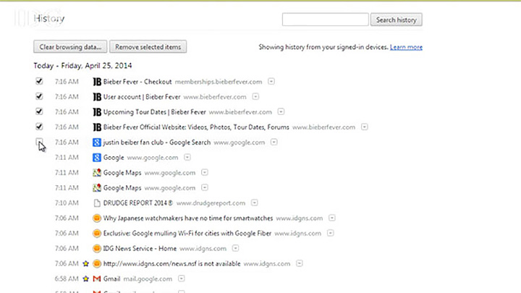This screenshot has width=521, height=293.
Task: Open Exclusive: Google mulling Wi-Fi history entry
Action: [x=201, y=233]
